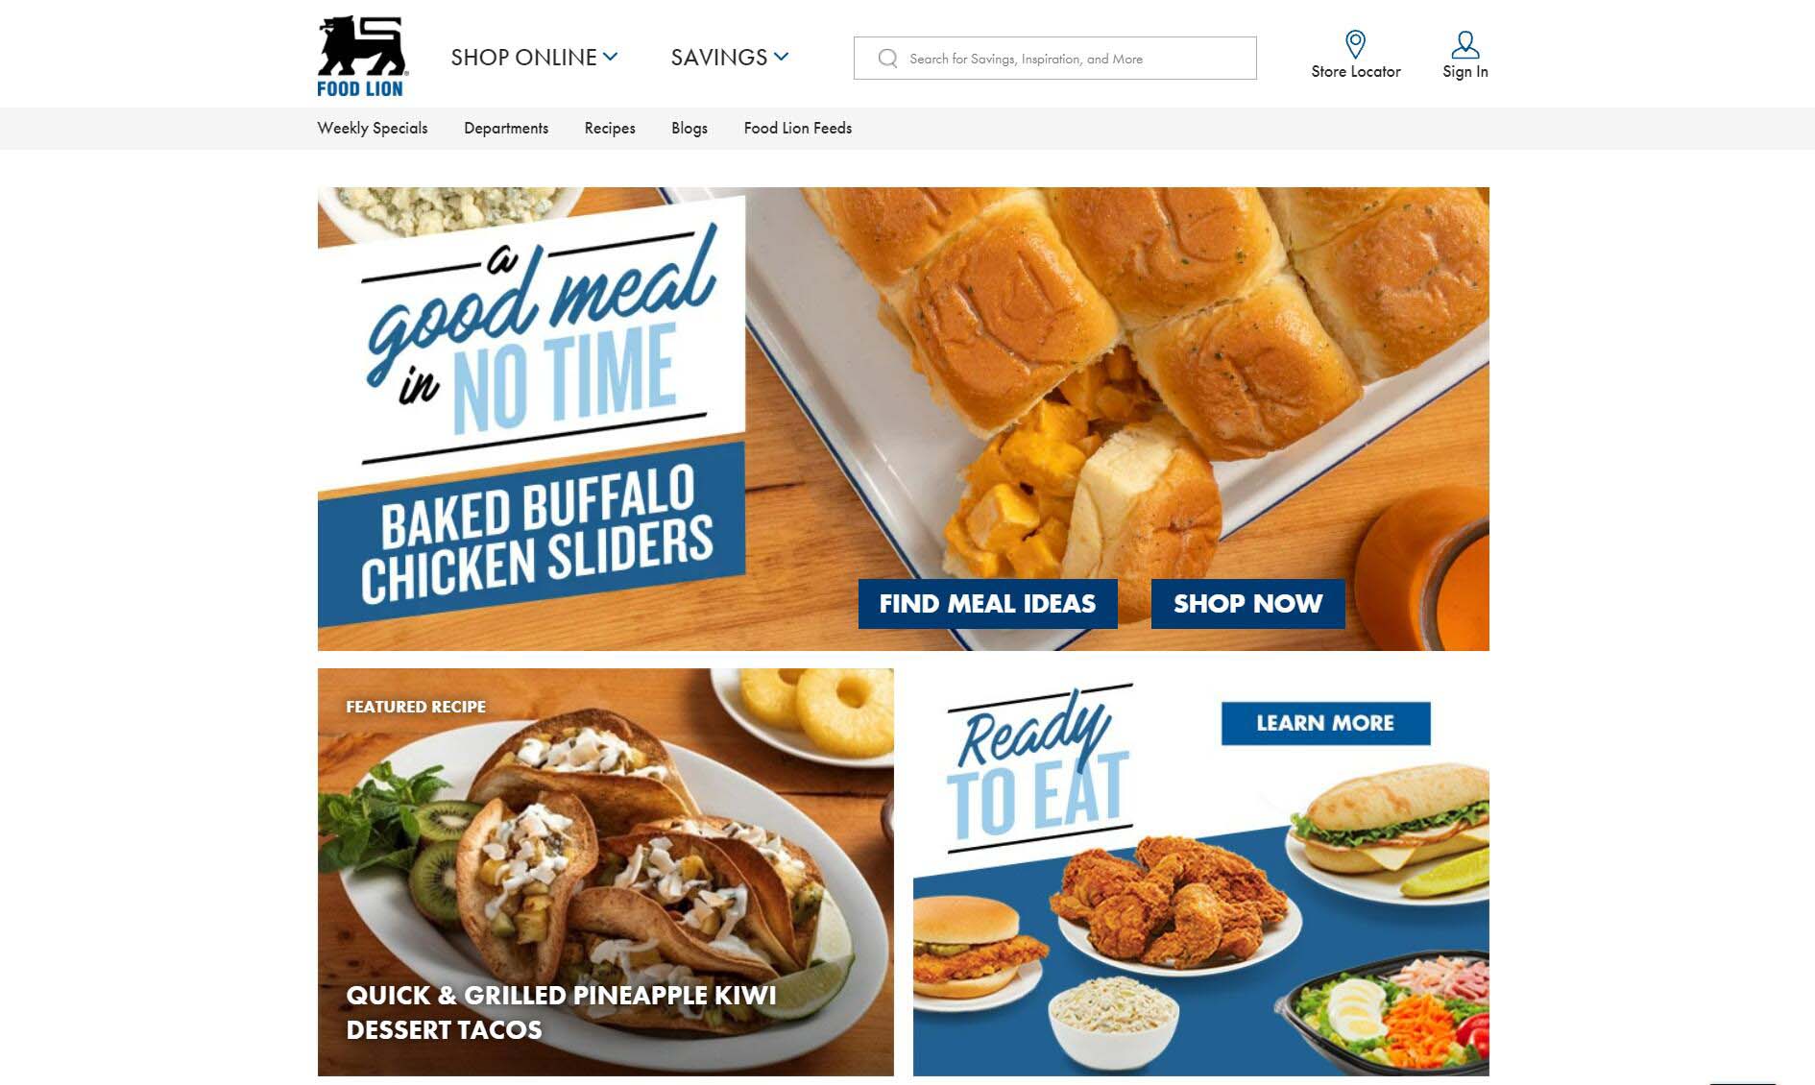Screen dimensions: 1815x1085
Task: Open the Savings menu
Action: pos(729,58)
